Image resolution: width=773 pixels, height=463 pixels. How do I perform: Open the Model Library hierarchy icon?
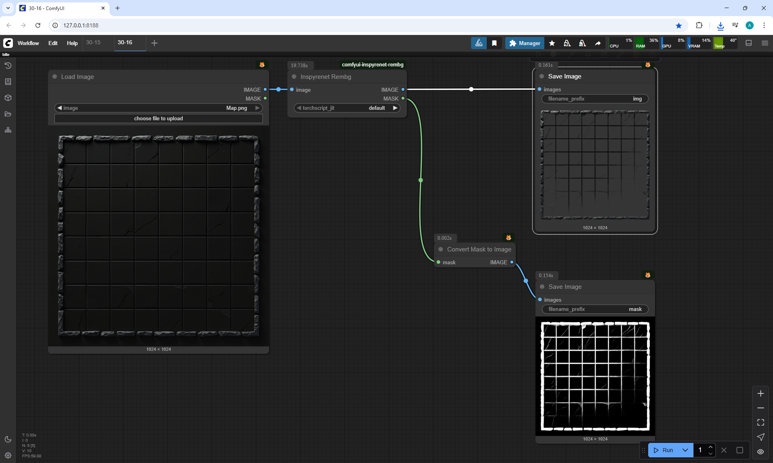click(x=8, y=130)
